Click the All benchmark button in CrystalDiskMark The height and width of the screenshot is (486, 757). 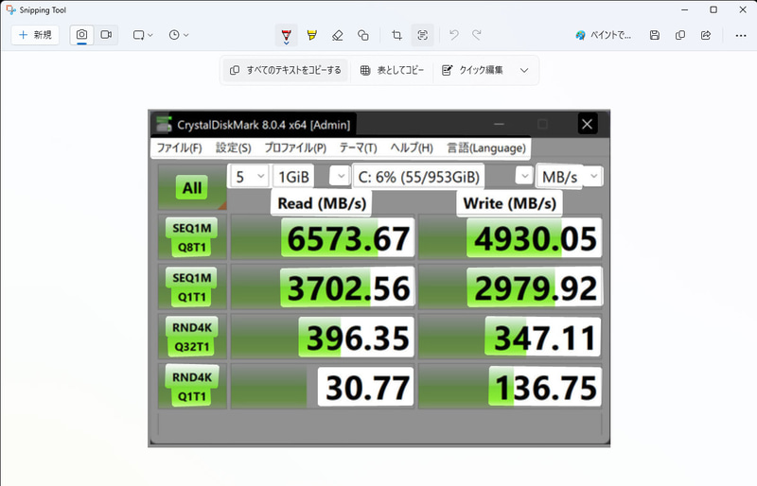192,187
